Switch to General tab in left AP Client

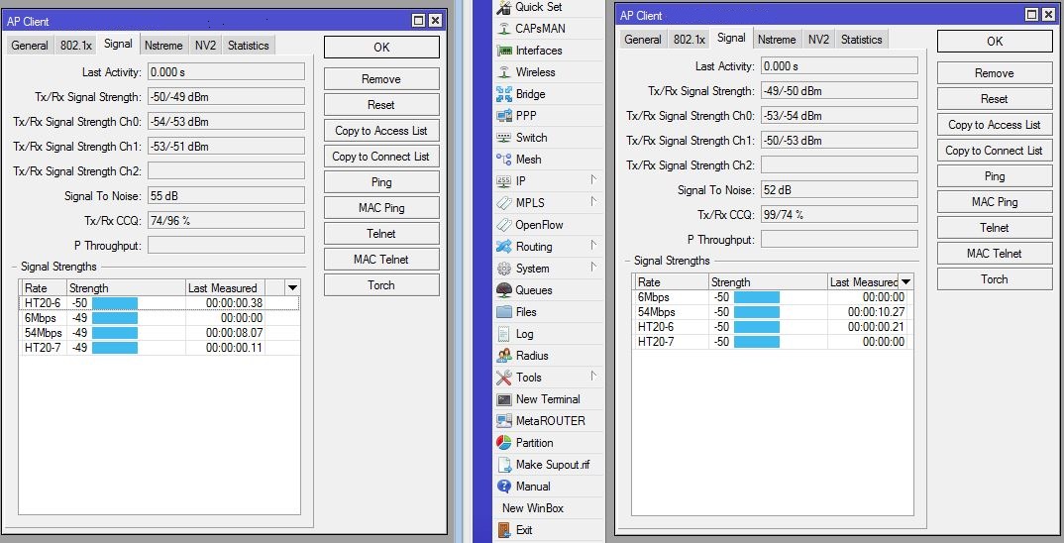tap(29, 46)
